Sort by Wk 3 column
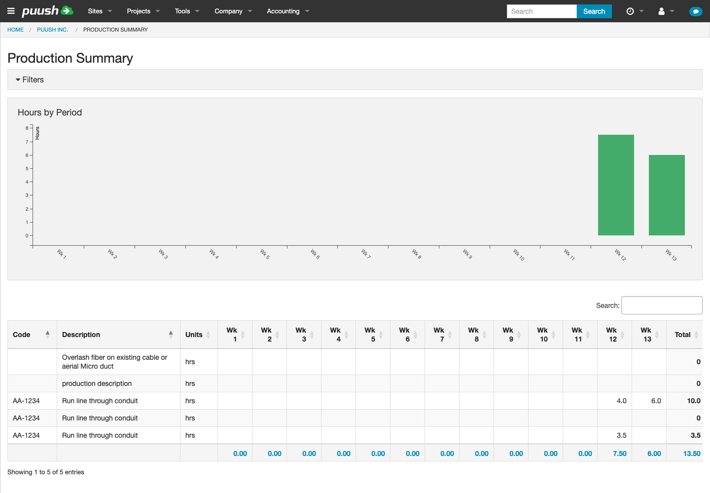Viewport: 710px width, 493px height. coord(304,335)
